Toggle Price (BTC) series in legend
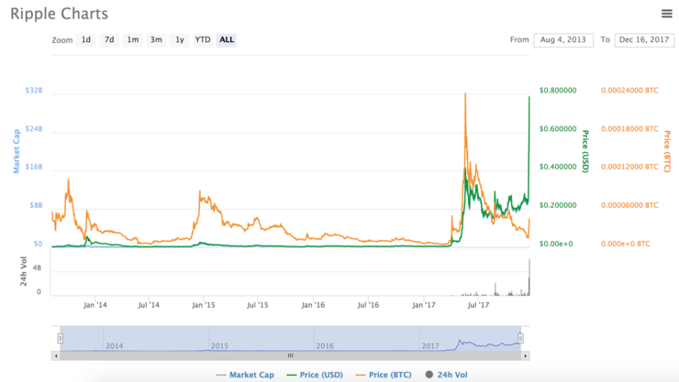This screenshot has height=382, width=679. [x=384, y=375]
